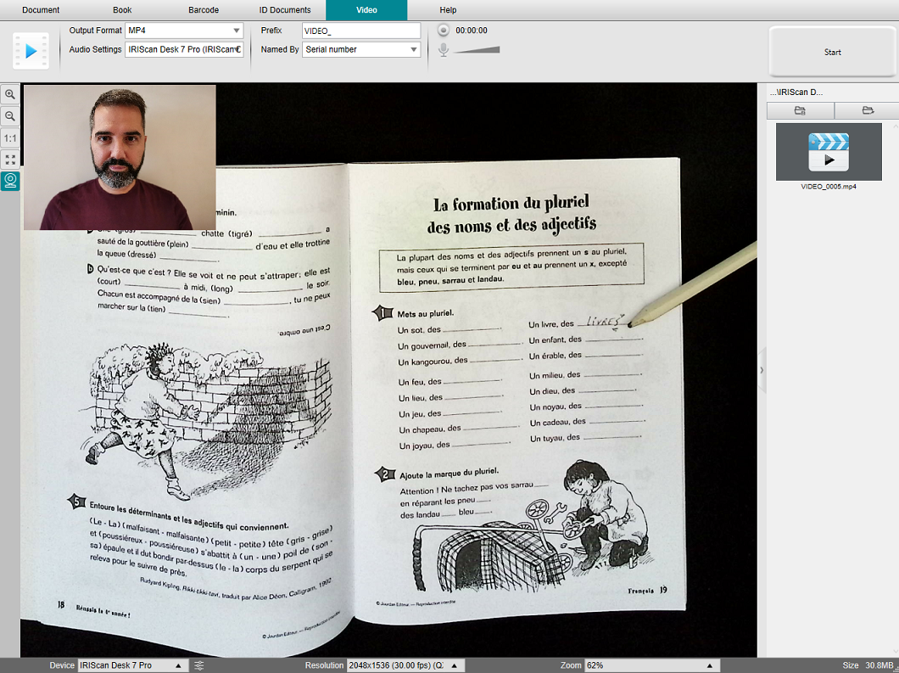Expand the Resolution 2048x1536 dropdown

(405, 665)
